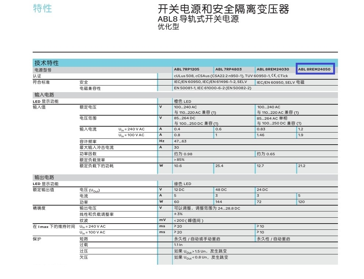
Task: Select output power value 120
Action: point(301,202)
